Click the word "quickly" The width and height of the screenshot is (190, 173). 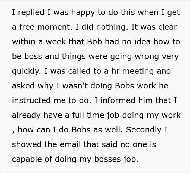click(26, 72)
